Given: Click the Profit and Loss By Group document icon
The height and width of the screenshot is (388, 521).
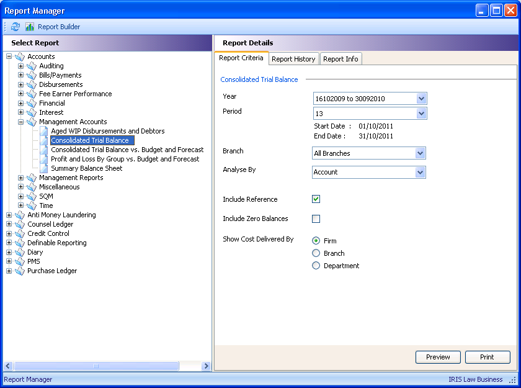Looking at the screenshot, I should [x=44, y=159].
